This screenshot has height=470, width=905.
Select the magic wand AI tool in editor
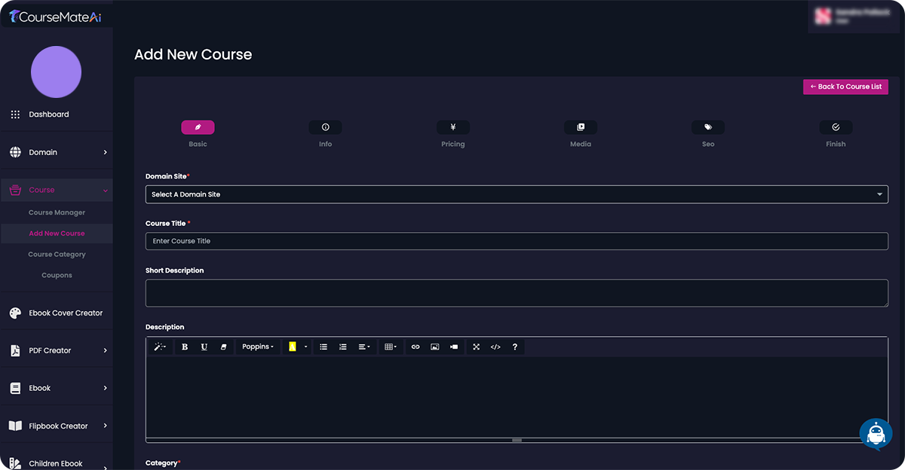click(x=159, y=346)
